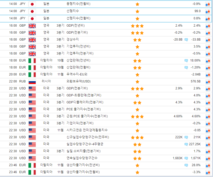Open chart icon for Japan 선행지수 99.0 row
This screenshot has height=177, width=213.
[208, 12]
